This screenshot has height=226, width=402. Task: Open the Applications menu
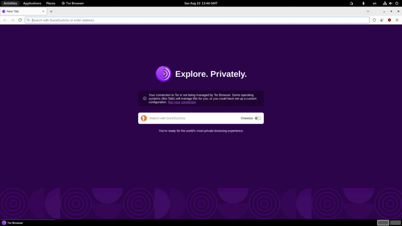32,3
